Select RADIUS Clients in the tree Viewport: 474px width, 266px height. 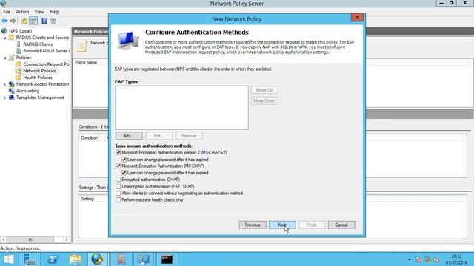[38, 44]
